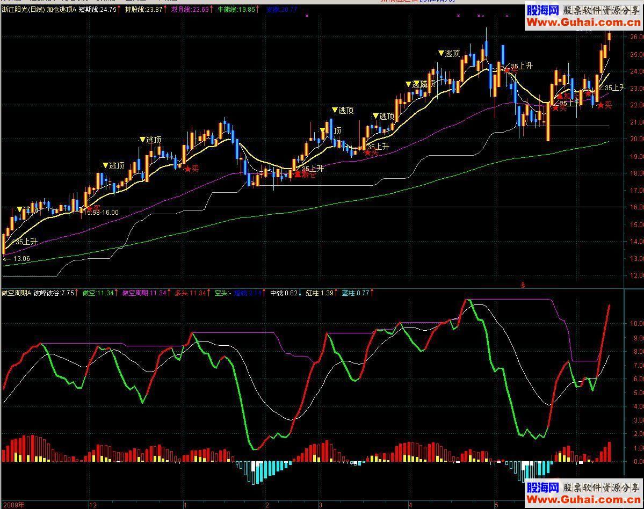Select month 5 on the time axis
The width and height of the screenshot is (644, 509).
pyautogui.click(x=496, y=505)
